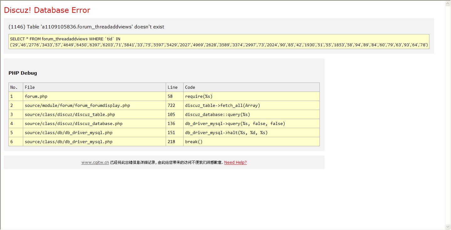The width and height of the screenshot is (451, 230).
Task: Select the table doesn't exist error message
Action: coord(86,27)
